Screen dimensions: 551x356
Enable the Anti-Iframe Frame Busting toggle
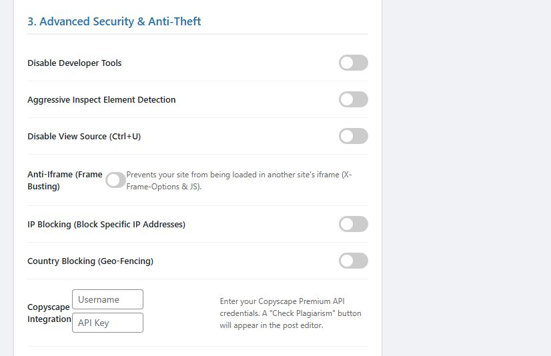115,180
